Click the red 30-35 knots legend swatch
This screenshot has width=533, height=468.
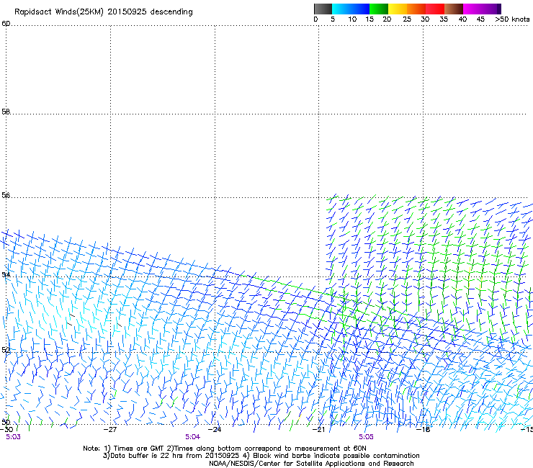pyautogui.click(x=435, y=9)
